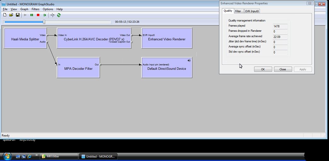329x161 pixels.
Task: Click the Untitled - MONOGRAM taskbar button
Action: click(98, 156)
